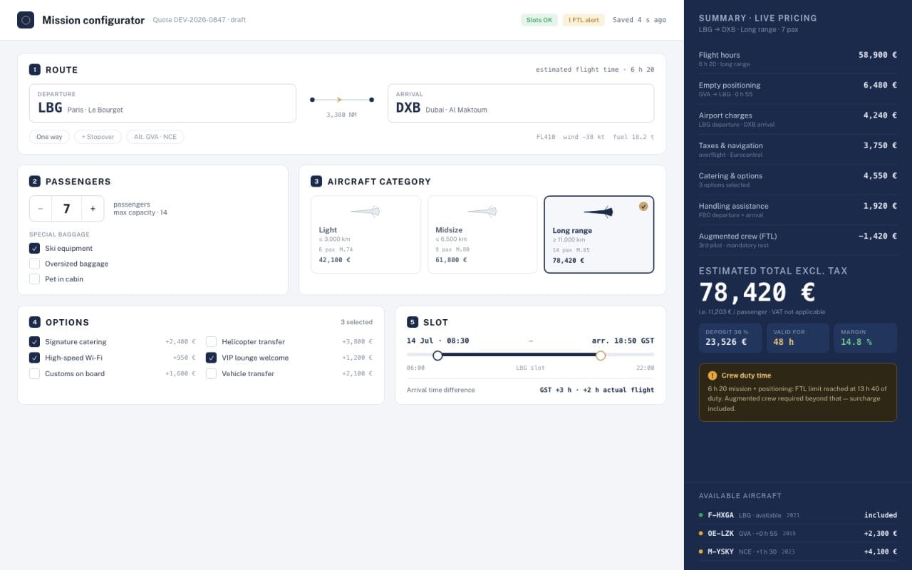The width and height of the screenshot is (912, 570).
Task: Click the departure LBG airport field
Action: [162, 103]
